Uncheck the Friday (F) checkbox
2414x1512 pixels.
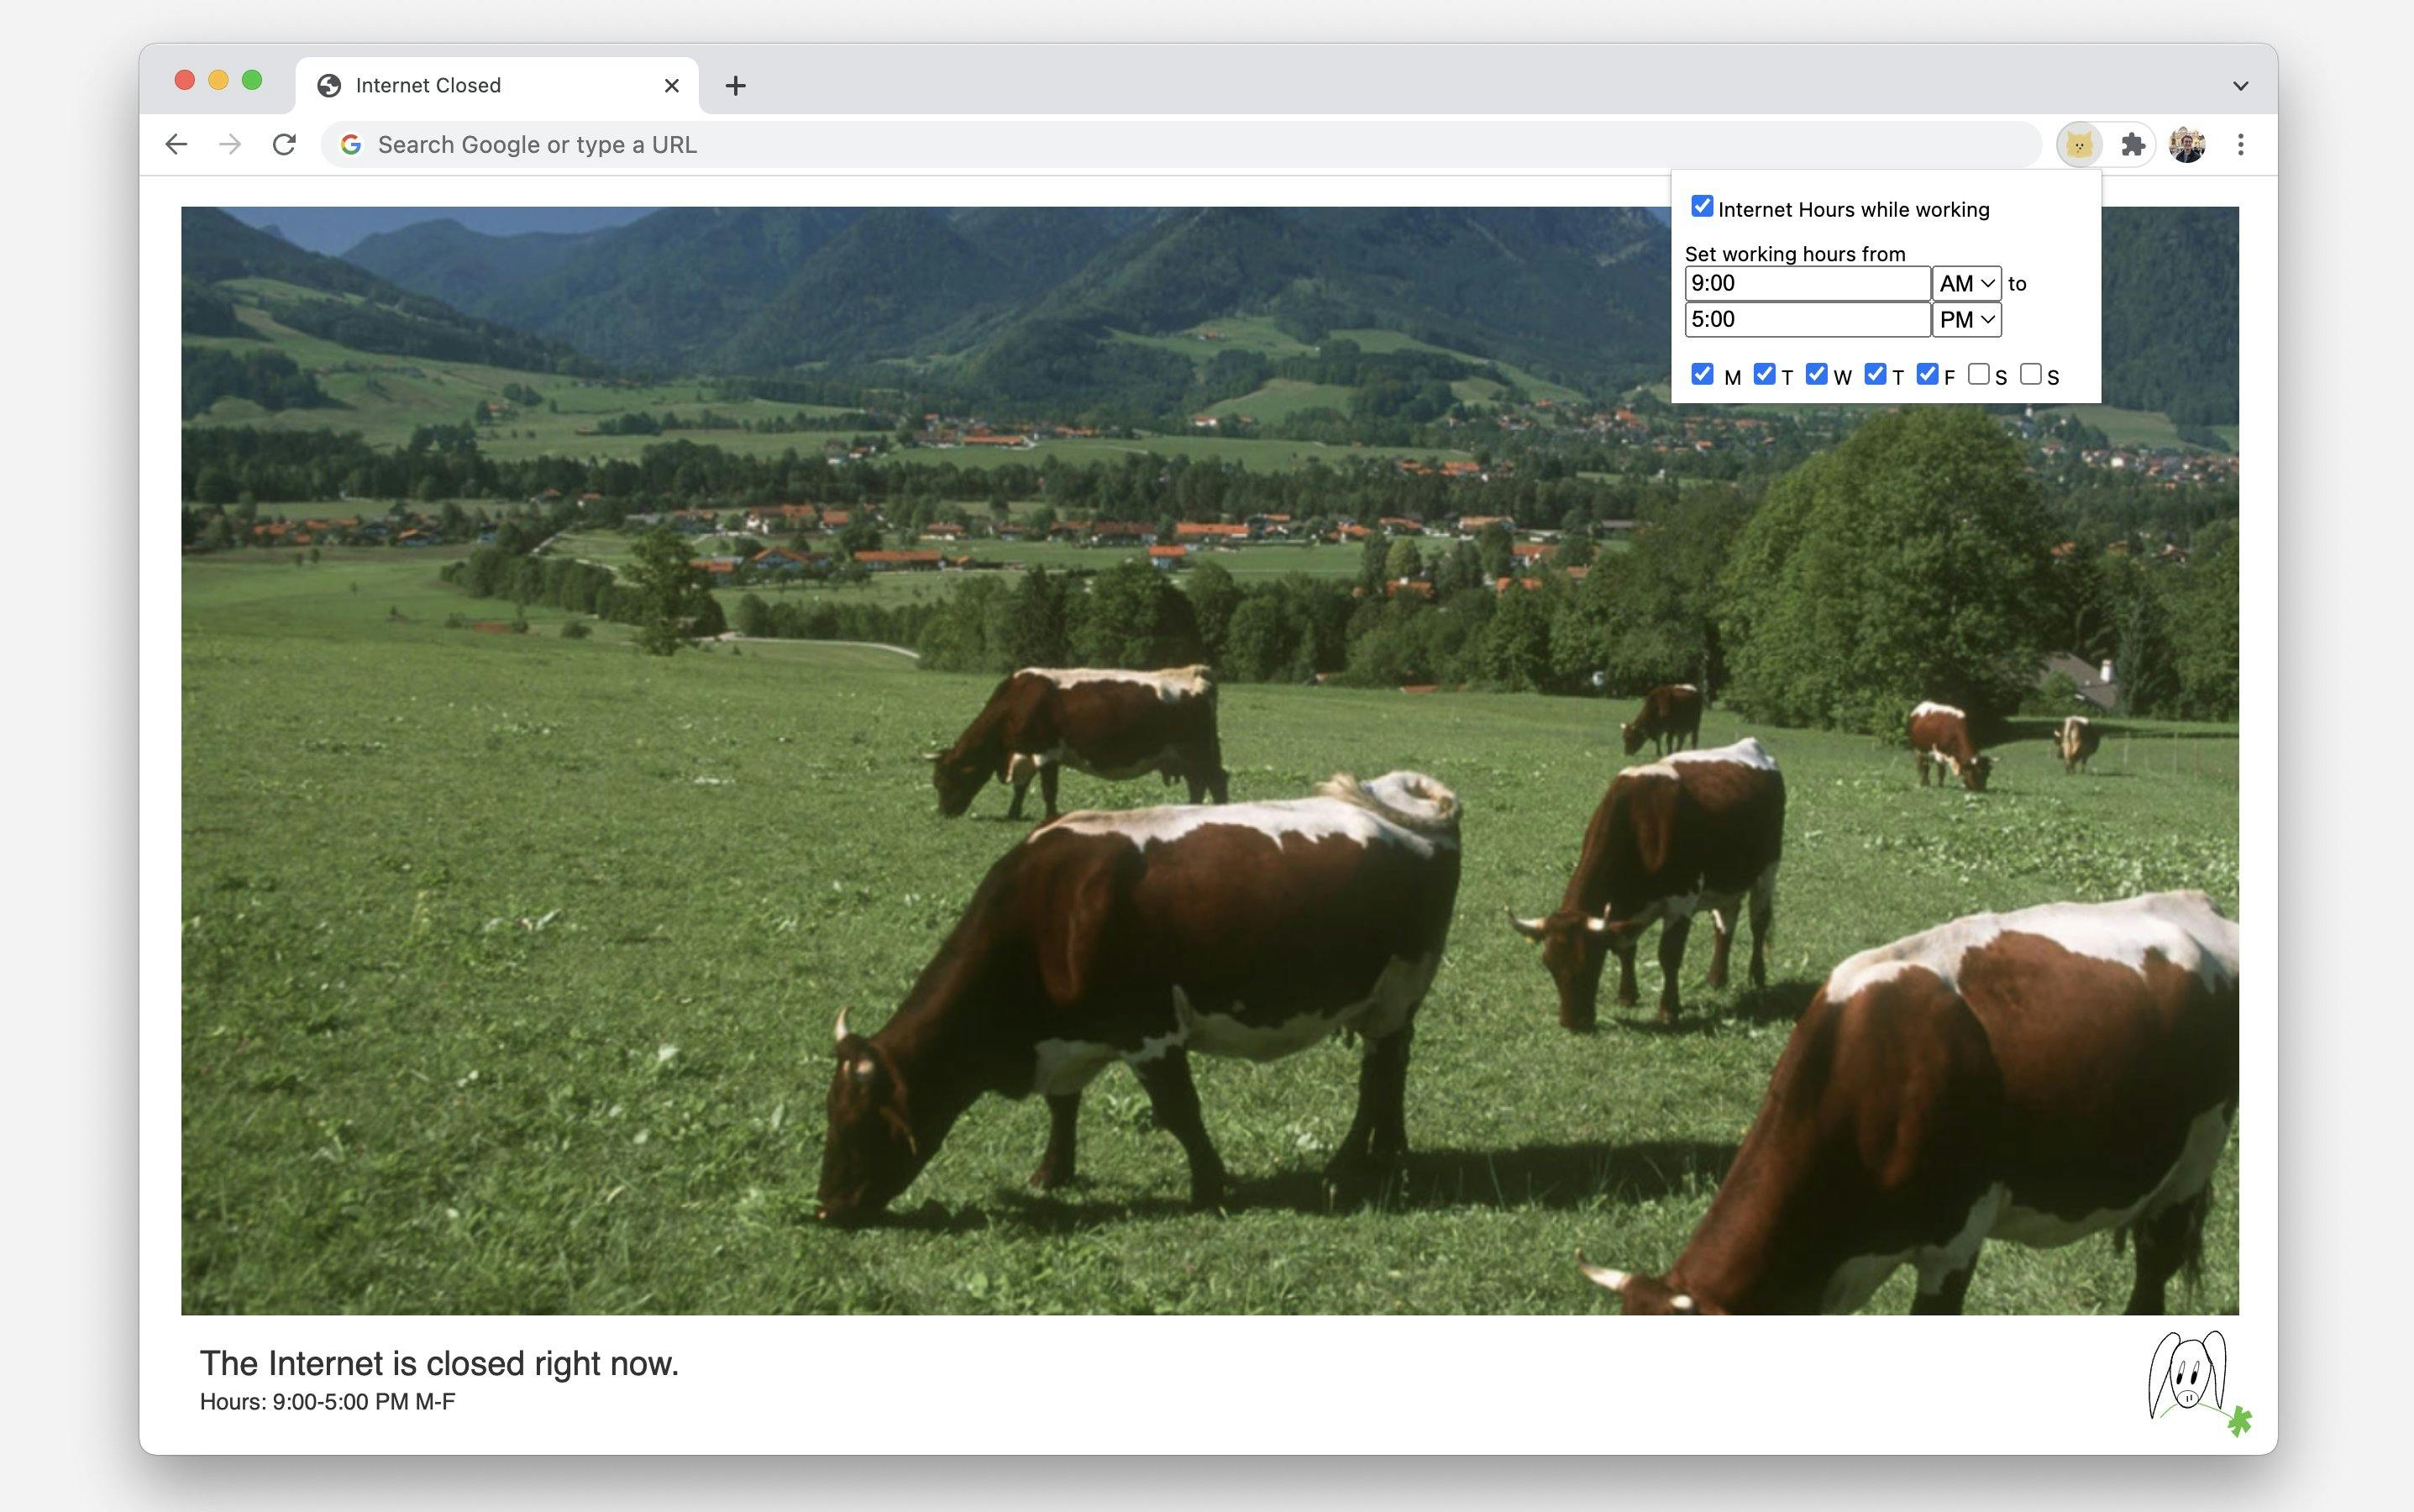(x=1928, y=374)
